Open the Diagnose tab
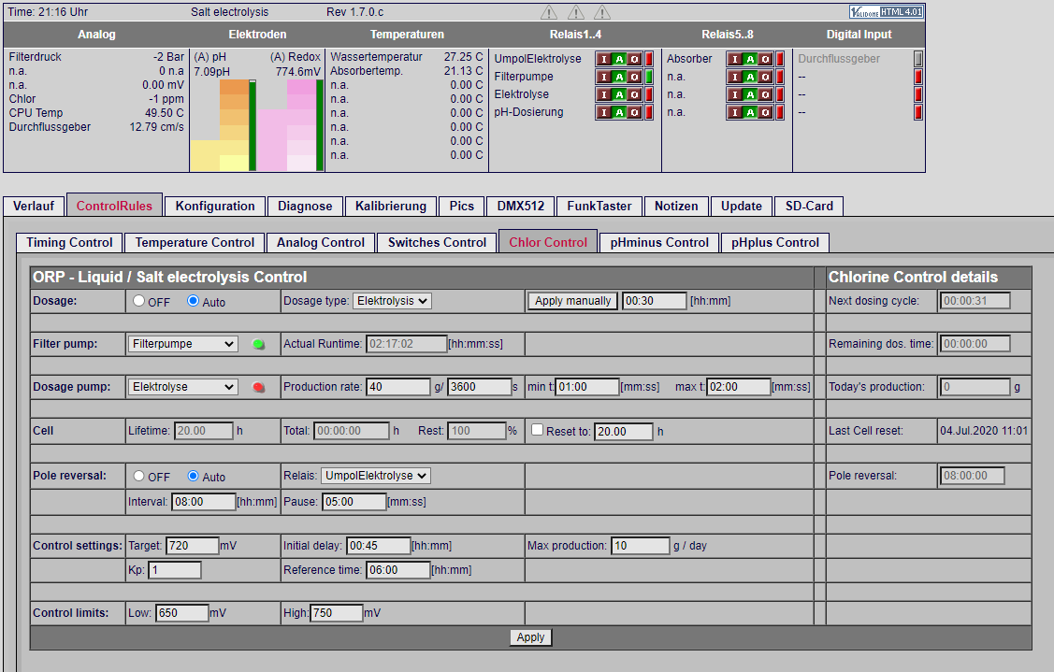1054x672 pixels. [x=305, y=207]
